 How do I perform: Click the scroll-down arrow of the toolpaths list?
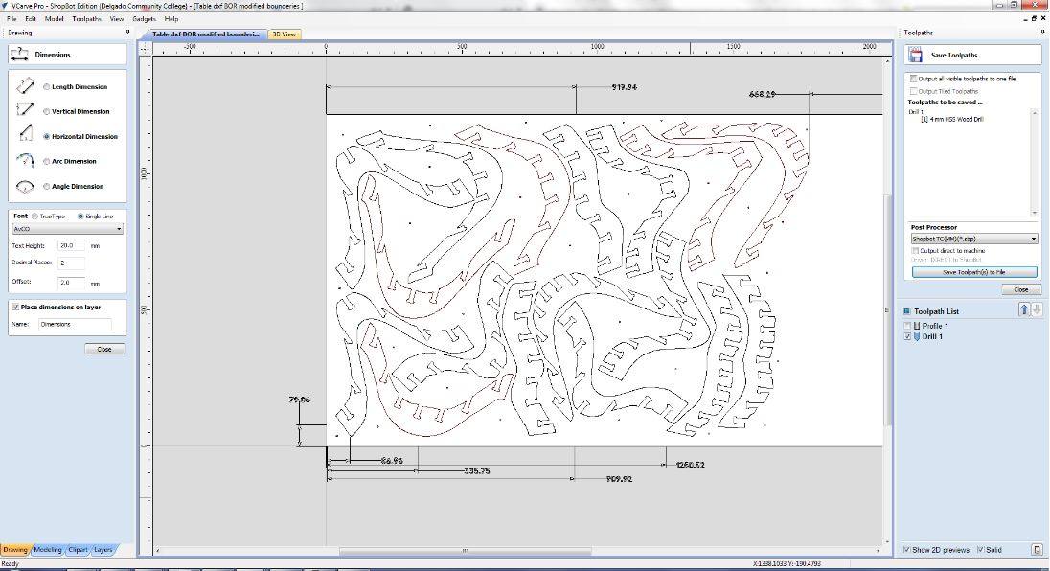(1035, 213)
